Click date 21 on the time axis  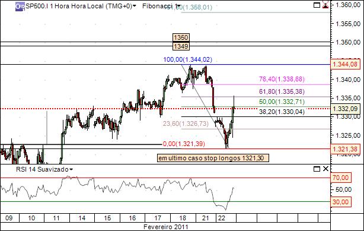[x=205, y=218]
